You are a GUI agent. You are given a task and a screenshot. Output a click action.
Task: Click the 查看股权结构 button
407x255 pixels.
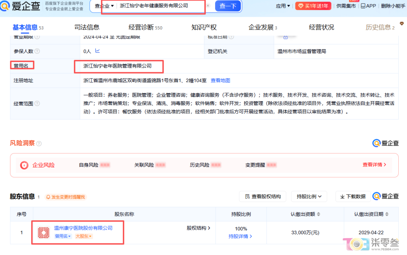tap(263, 196)
